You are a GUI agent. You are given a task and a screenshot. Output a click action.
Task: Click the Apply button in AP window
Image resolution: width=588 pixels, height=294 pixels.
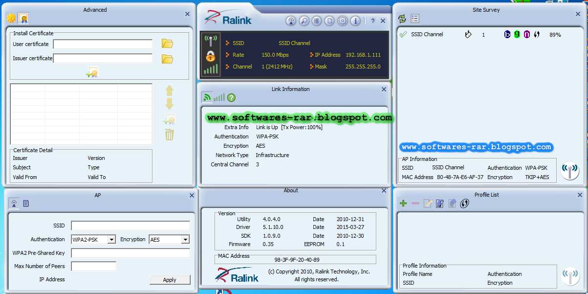pos(170,280)
